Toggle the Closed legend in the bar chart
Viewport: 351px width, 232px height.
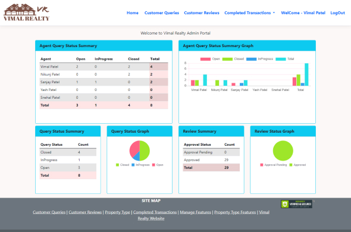(x=233, y=59)
